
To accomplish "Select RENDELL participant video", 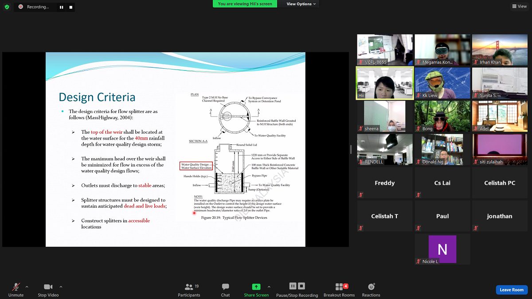I will (385, 150).
